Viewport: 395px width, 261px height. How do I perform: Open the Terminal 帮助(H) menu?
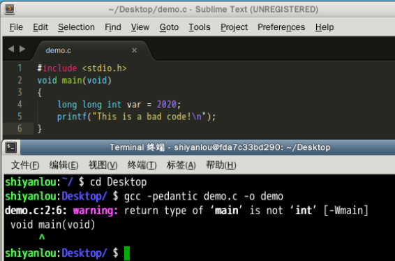coord(221,165)
